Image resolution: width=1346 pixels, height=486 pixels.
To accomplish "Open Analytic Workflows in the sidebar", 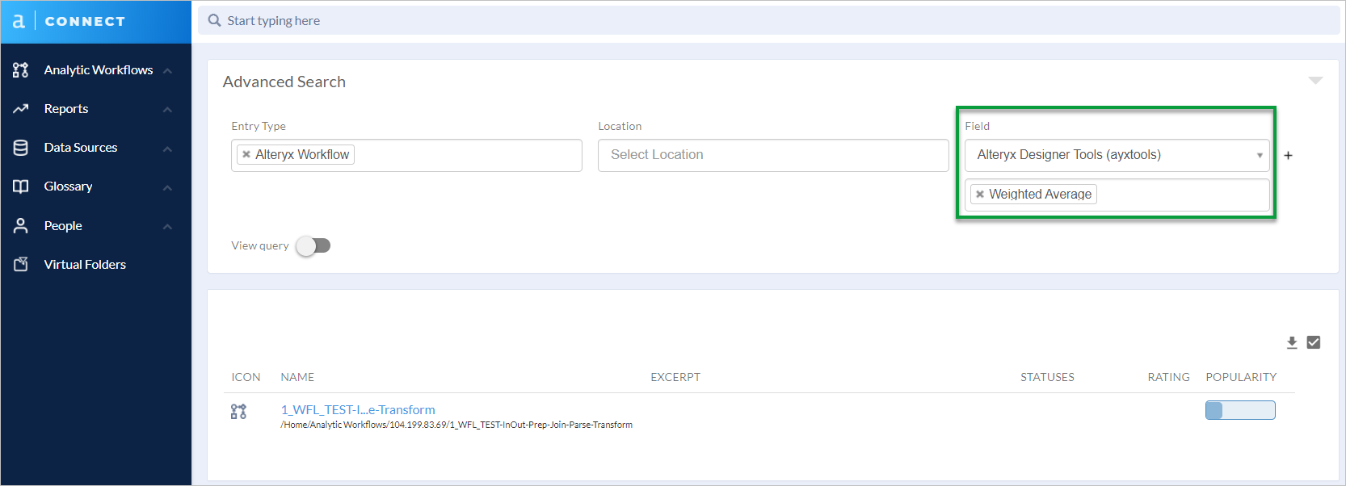I will (99, 70).
